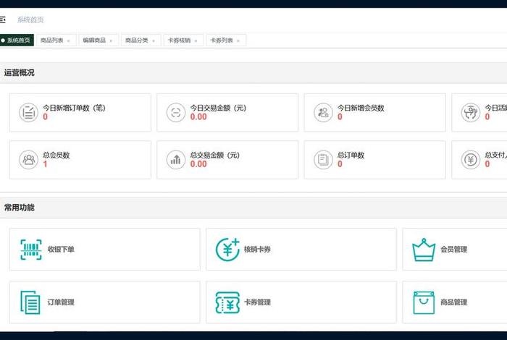
Task: Open the 卡券管理 shortcut label
Action: (x=257, y=302)
